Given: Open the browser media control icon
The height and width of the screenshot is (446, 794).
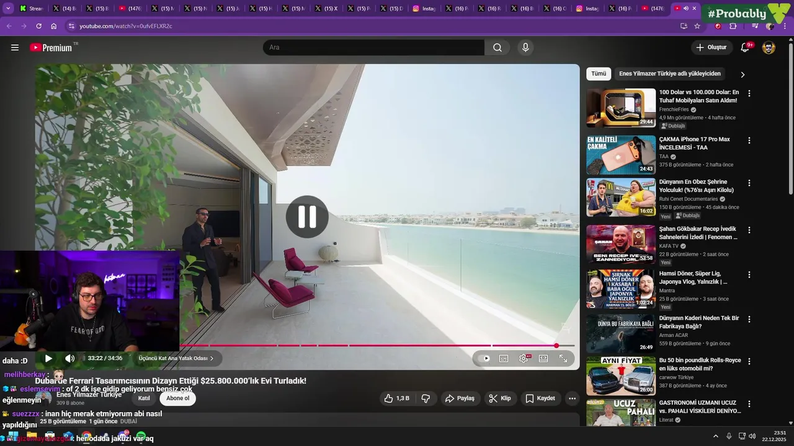Looking at the screenshot, I should pos(755,26).
